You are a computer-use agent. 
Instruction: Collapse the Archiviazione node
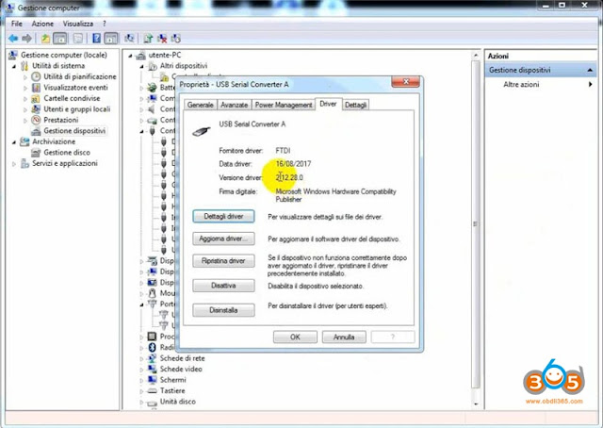pos(14,142)
